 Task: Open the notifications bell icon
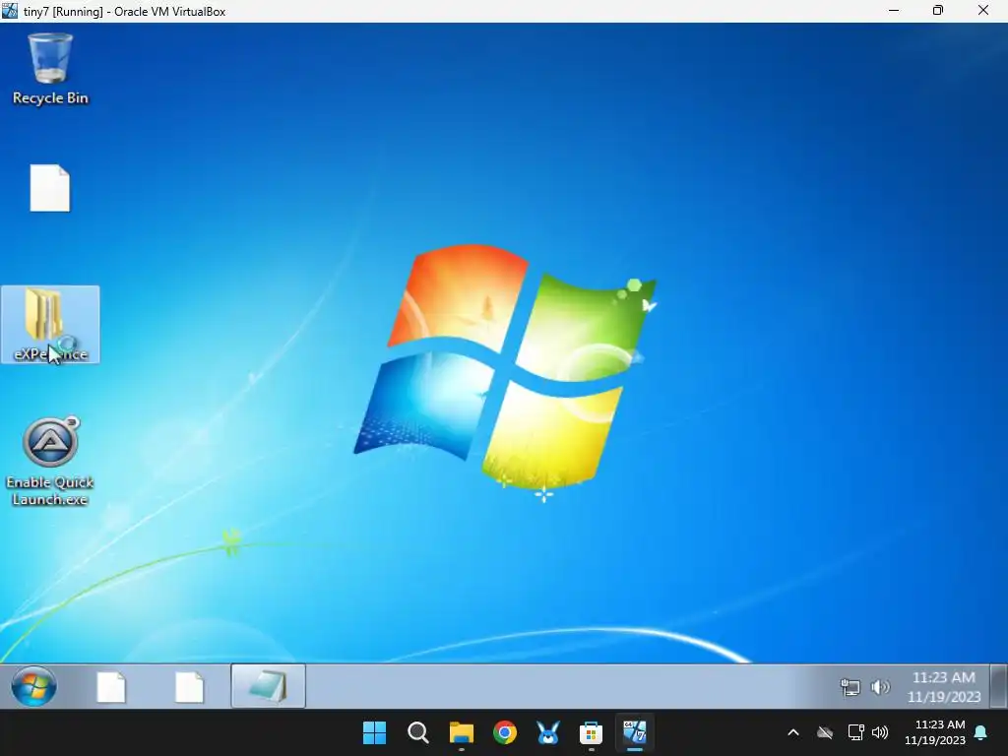(981, 732)
